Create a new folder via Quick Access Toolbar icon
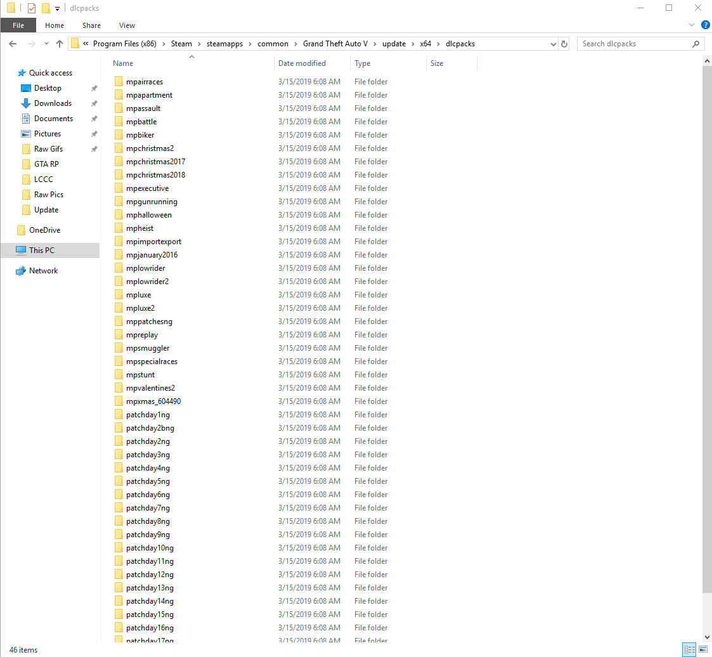Viewport: 712px width, 657px height. (x=44, y=8)
